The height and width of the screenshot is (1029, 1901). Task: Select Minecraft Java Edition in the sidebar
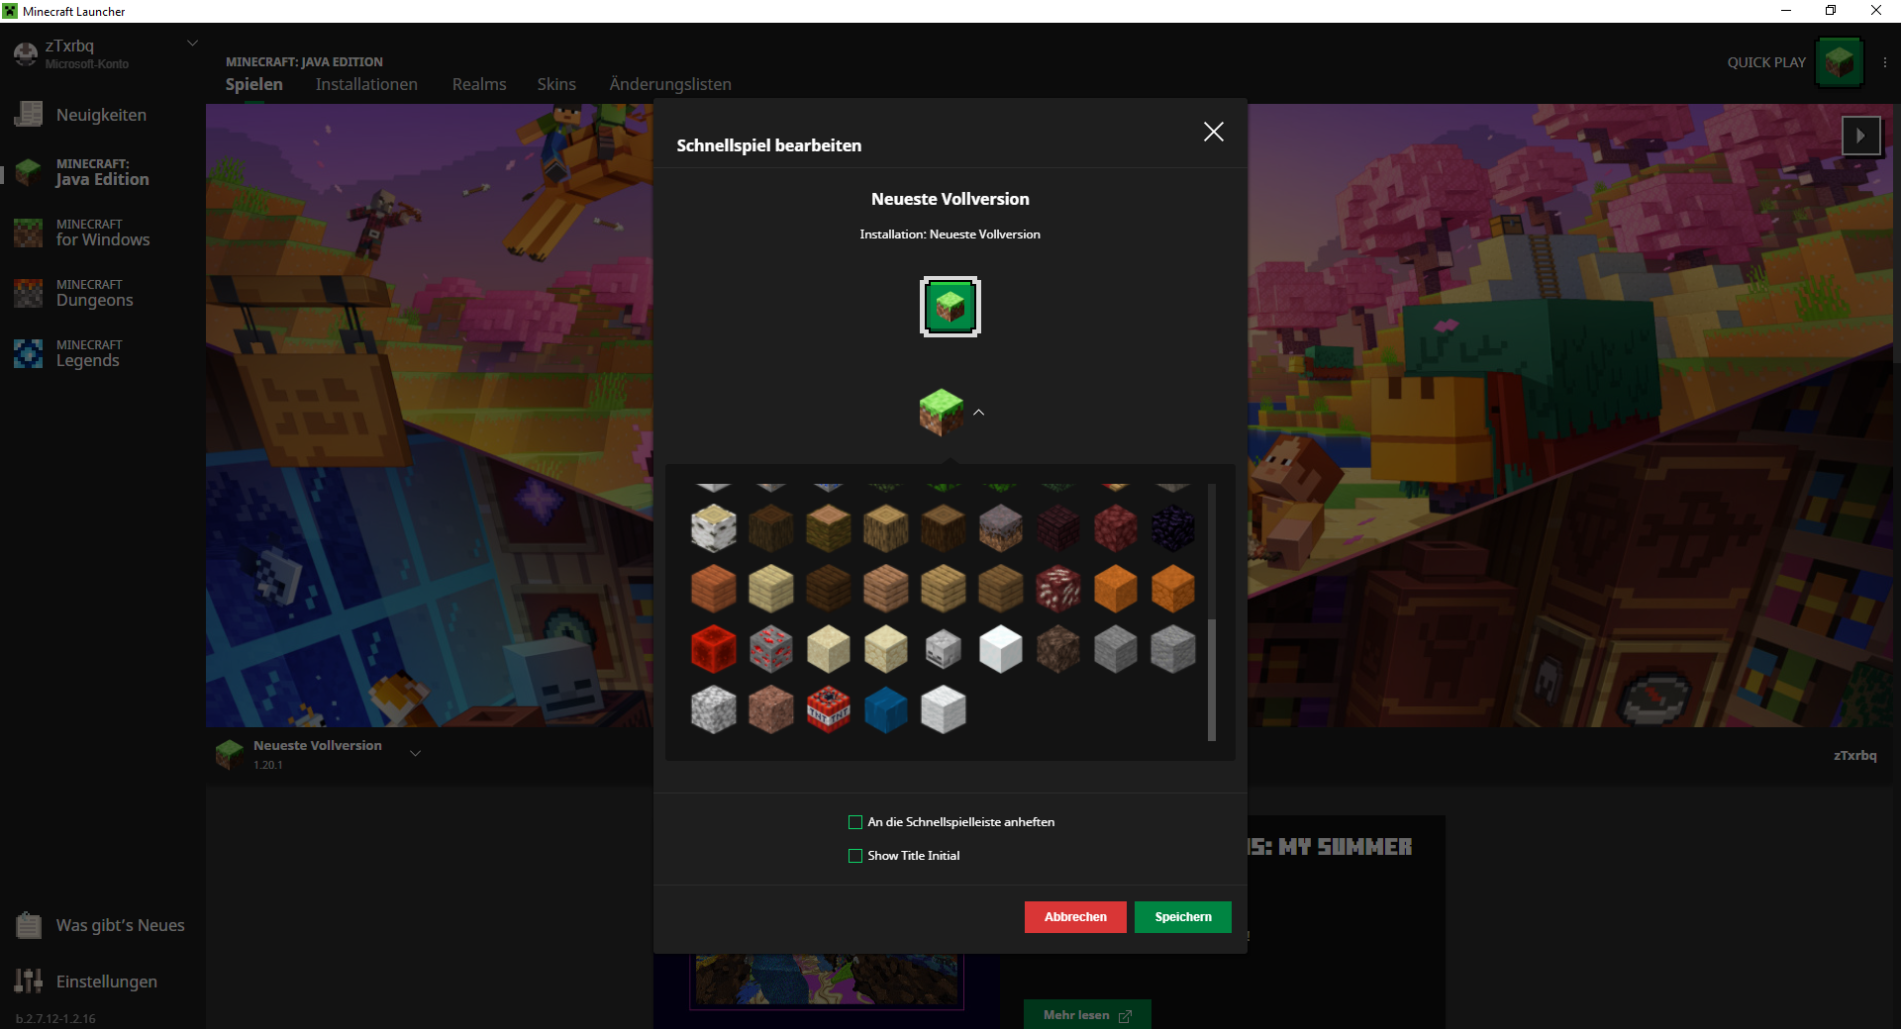(x=103, y=172)
